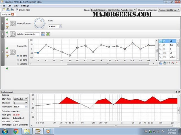The height and width of the screenshot is (135, 181).
Task: Select the variable band radio option
Action: pyautogui.click(x=18, y=64)
